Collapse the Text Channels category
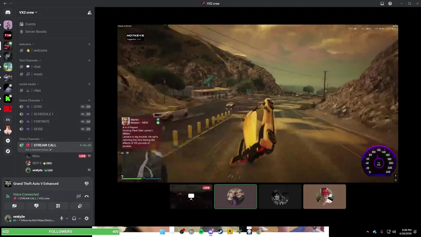This screenshot has height=237, width=421. [x=30, y=60]
